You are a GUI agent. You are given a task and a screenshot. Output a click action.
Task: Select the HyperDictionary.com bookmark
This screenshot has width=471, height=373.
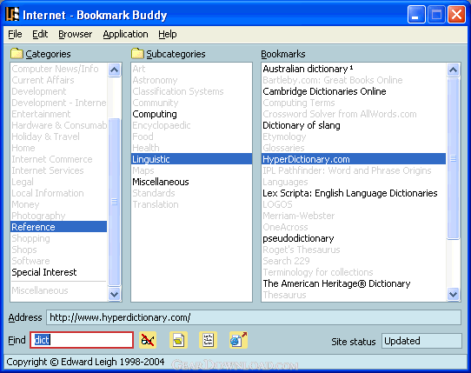pos(354,159)
